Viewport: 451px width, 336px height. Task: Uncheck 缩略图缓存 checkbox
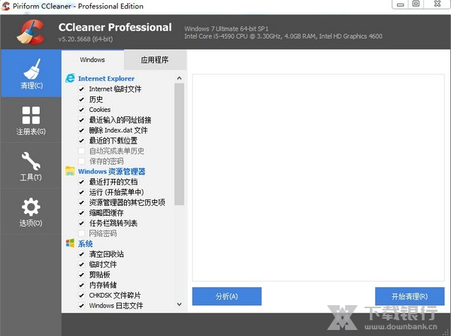pos(81,213)
